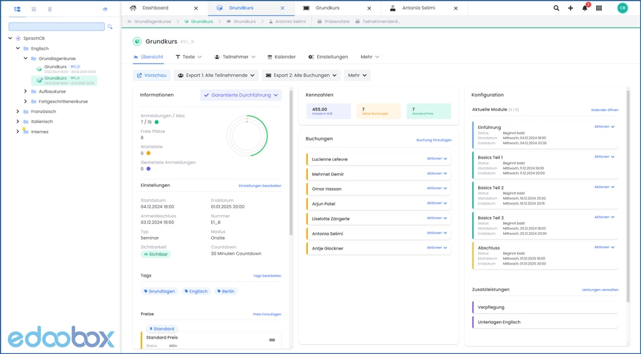Viewport: 641px width, 354px height.
Task: Expand the Aufbaukurse folder
Action: tap(25, 91)
